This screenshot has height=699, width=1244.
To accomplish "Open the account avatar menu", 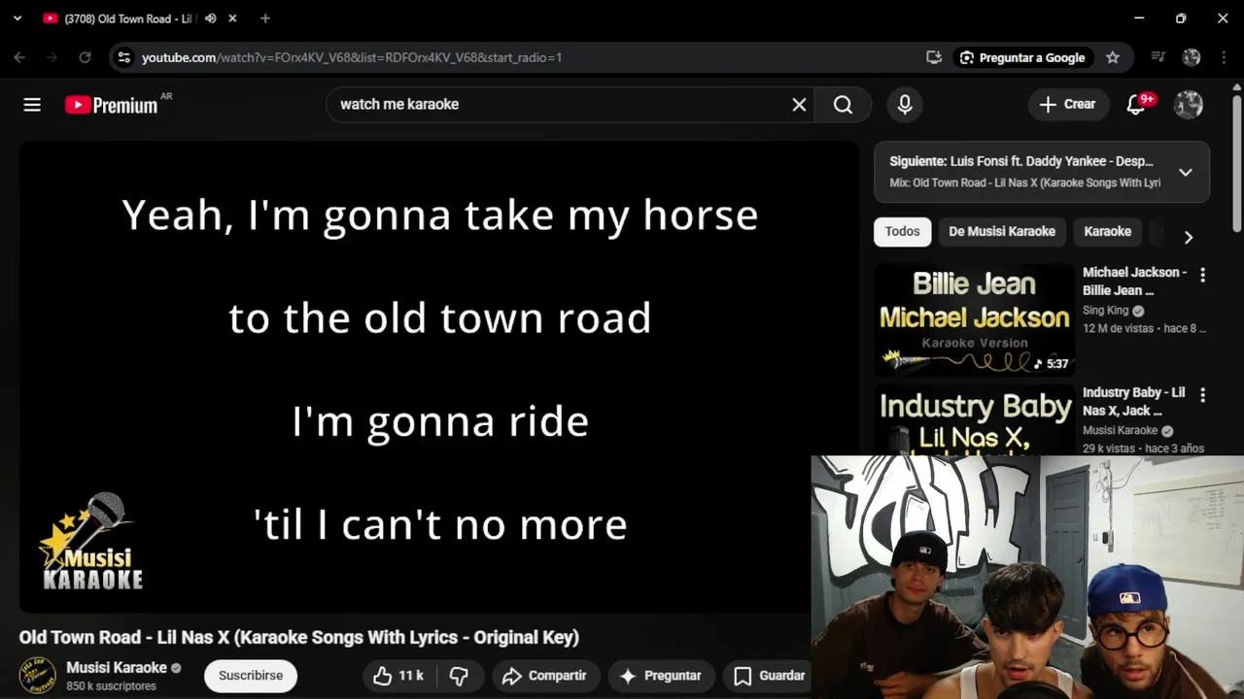I will [1189, 105].
